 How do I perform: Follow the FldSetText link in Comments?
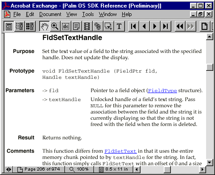coord(120,151)
